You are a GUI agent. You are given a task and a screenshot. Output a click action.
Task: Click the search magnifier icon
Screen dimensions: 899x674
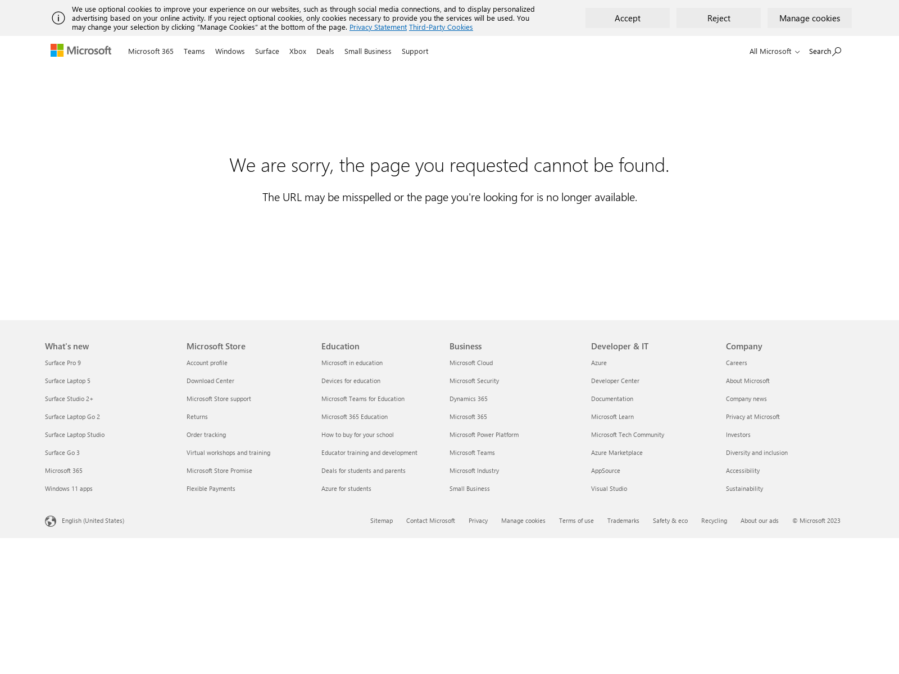837,51
